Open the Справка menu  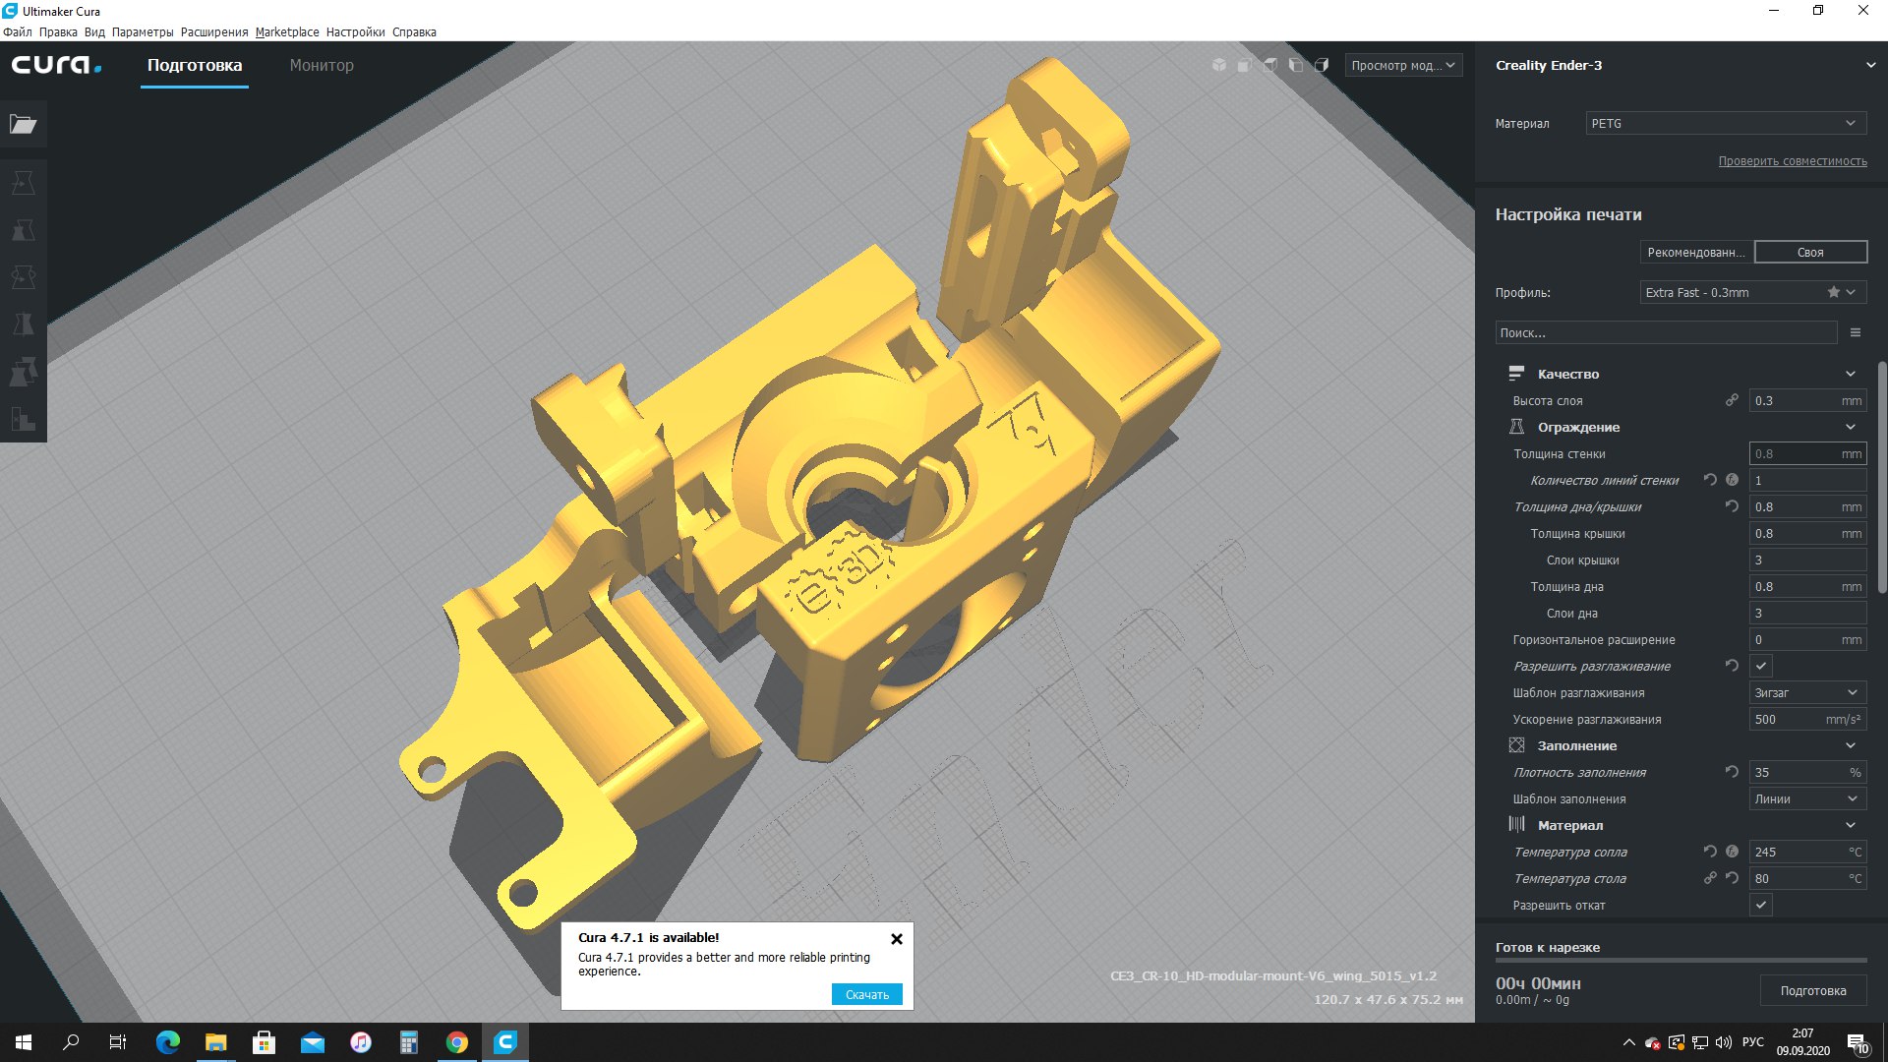[414, 31]
